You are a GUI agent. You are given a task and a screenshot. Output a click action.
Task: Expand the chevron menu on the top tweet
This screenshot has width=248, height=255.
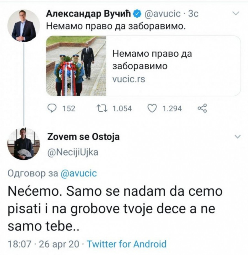(236, 13)
